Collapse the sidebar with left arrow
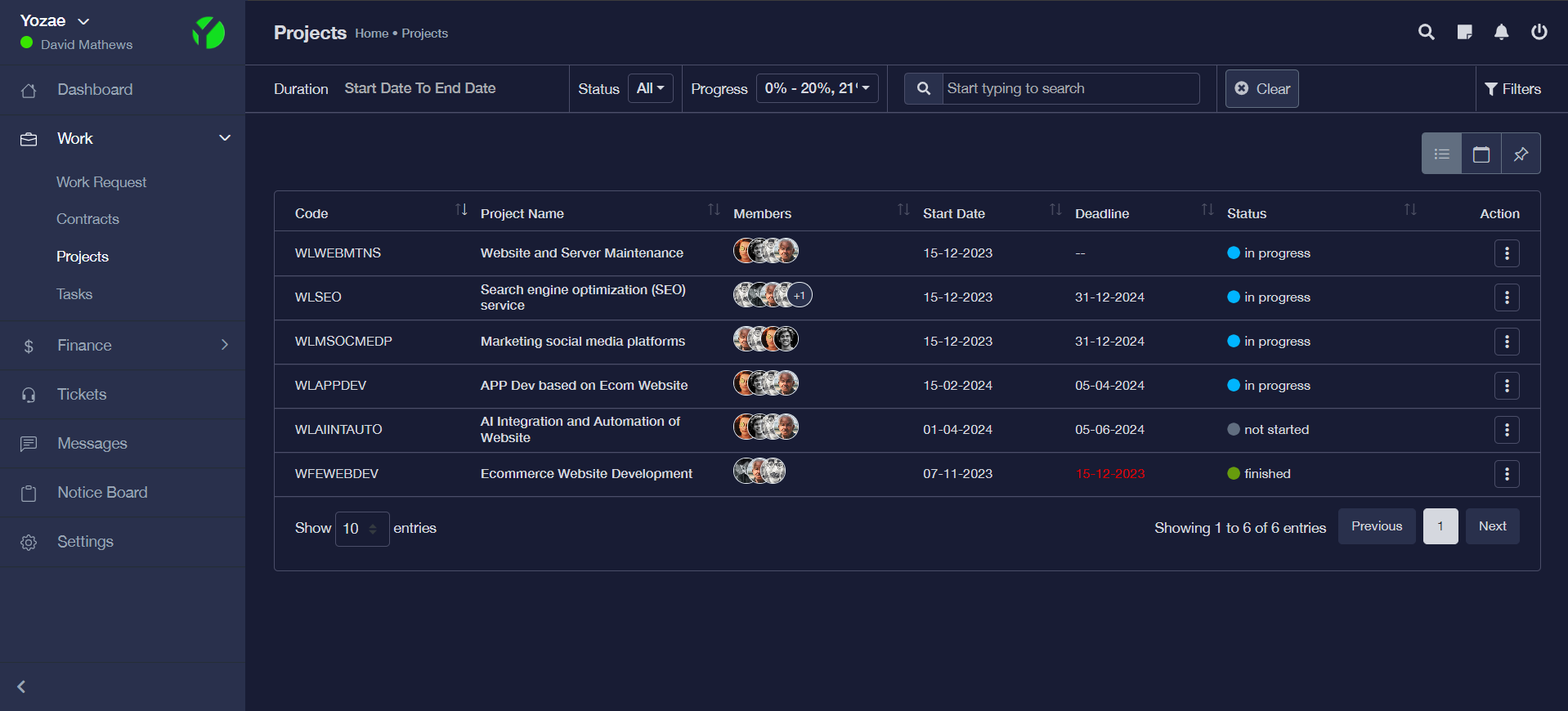This screenshot has height=711, width=1568. tap(22, 686)
